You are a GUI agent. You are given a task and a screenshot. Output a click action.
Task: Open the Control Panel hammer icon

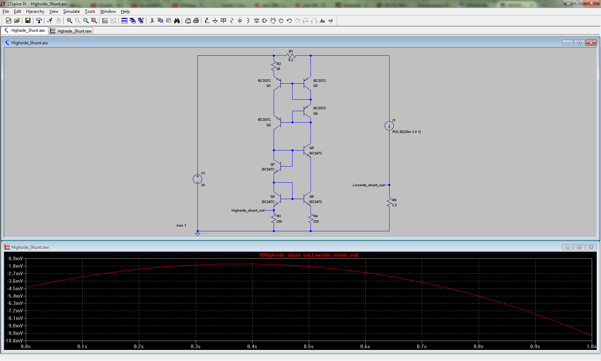(x=39, y=21)
